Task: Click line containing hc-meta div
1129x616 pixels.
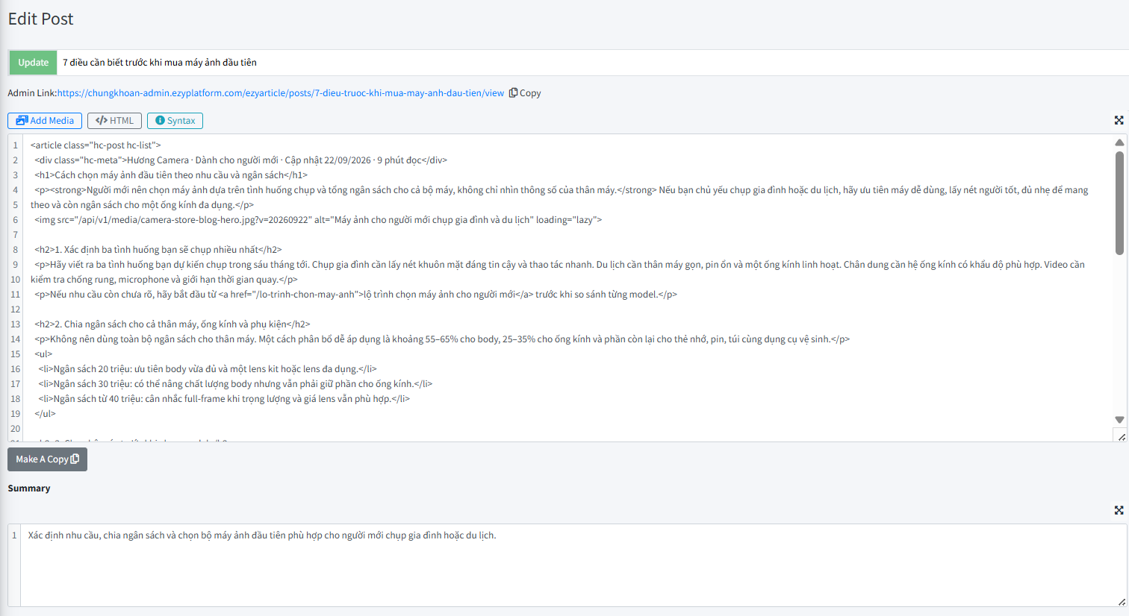Action: pyautogui.click(x=239, y=160)
